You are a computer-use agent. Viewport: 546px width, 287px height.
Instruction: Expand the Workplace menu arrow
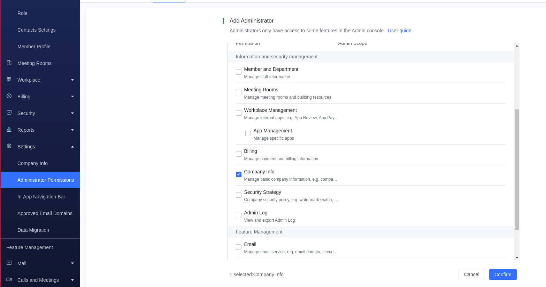72,80
